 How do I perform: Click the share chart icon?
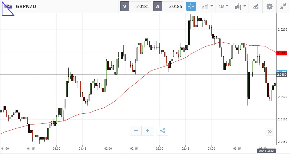pyautogui.click(x=163, y=131)
